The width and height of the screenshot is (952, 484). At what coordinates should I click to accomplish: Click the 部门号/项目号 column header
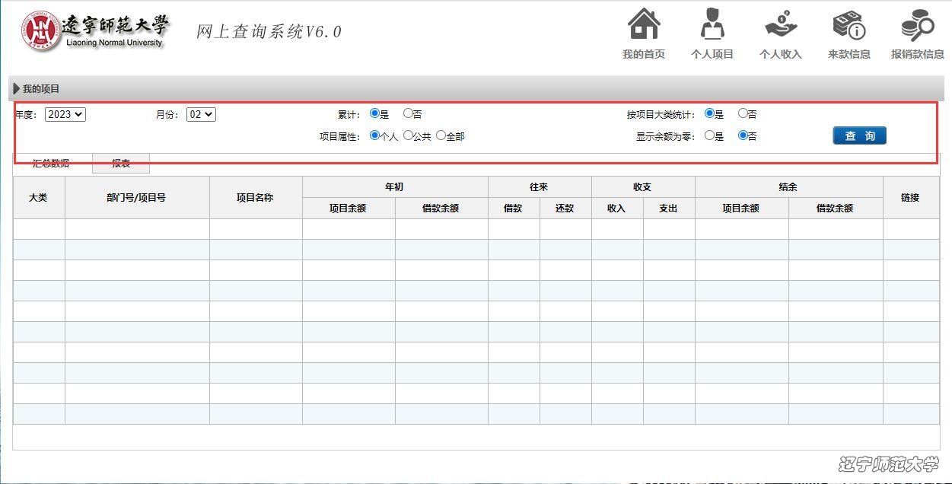(136, 197)
